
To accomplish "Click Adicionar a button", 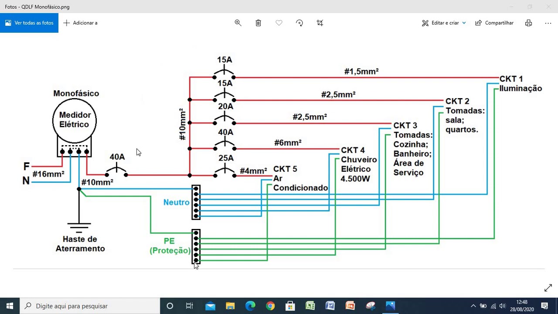I will (81, 23).
